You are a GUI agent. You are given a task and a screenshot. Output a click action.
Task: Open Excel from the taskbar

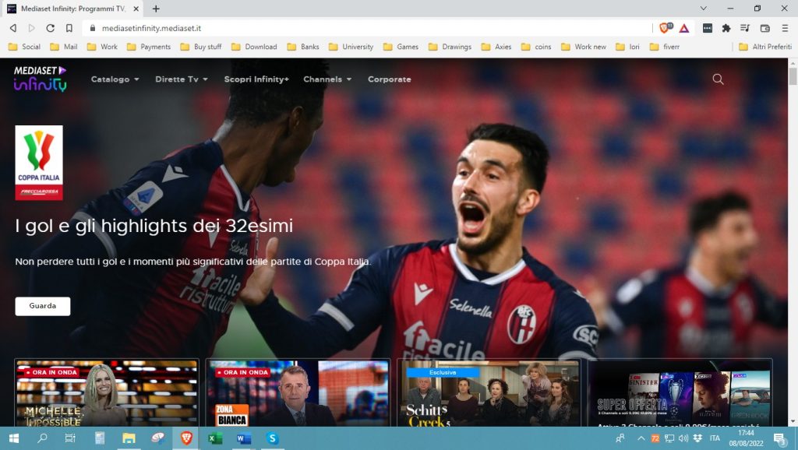pos(214,438)
